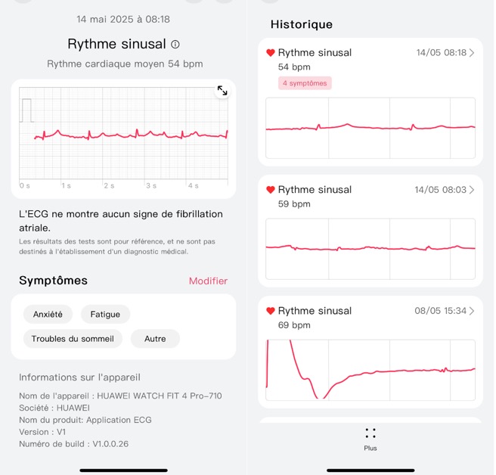Tap the main ECG waveform chart
The image size is (496, 475).
(123, 136)
